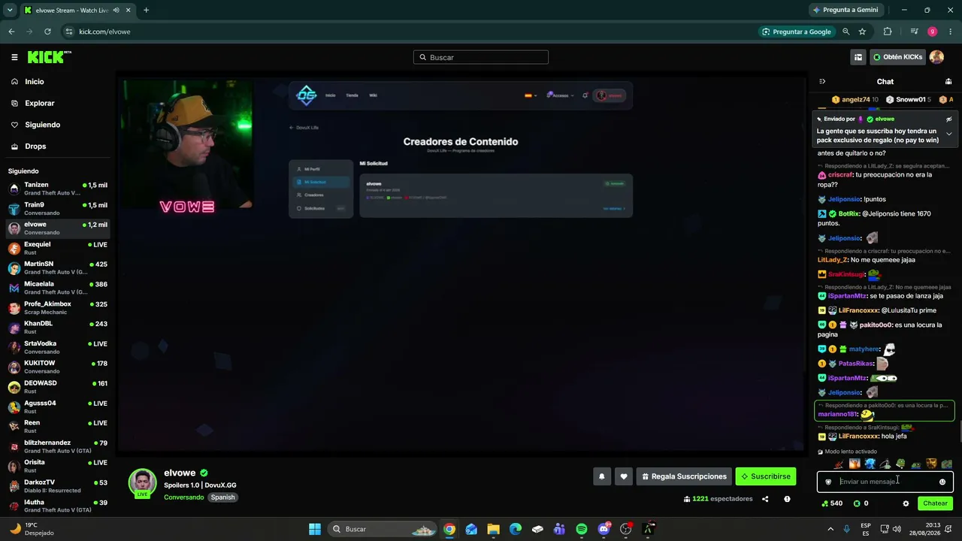Click the Kick Buscar search field
Viewport: 962px width, 541px height.
(481, 57)
